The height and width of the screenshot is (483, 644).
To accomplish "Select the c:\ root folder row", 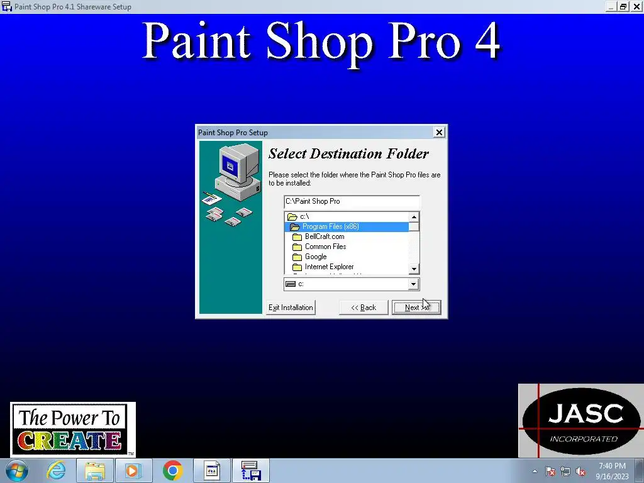I will (x=347, y=216).
